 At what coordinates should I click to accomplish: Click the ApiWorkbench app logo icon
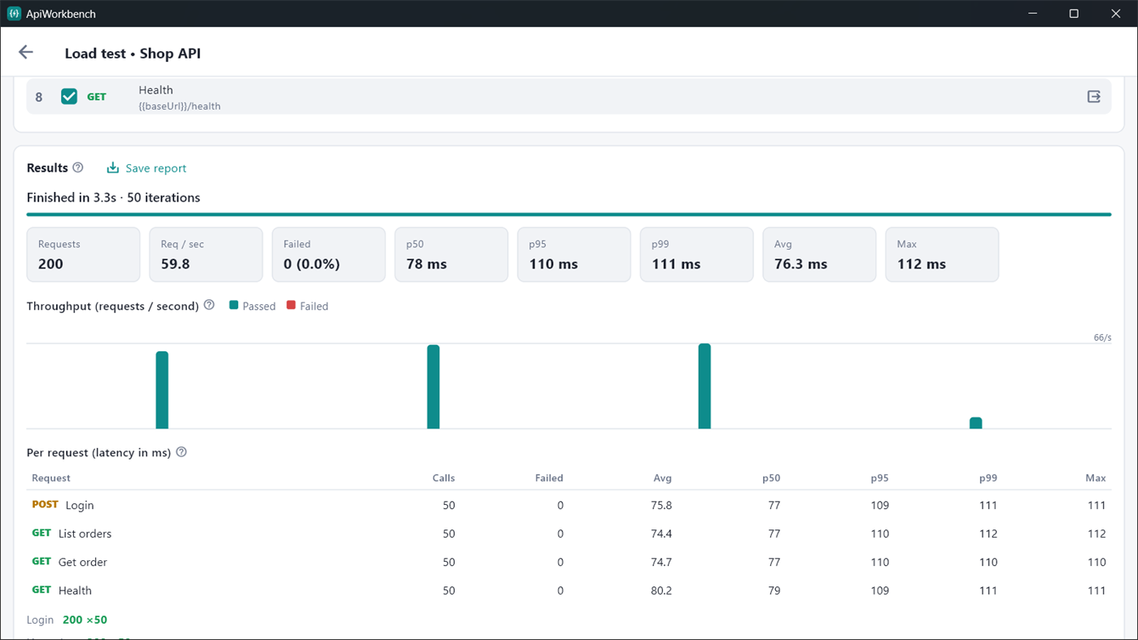coord(14,14)
